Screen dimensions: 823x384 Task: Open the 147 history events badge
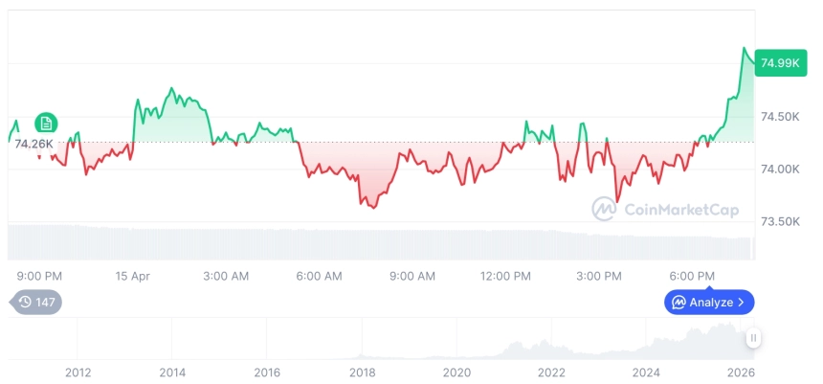(36, 303)
